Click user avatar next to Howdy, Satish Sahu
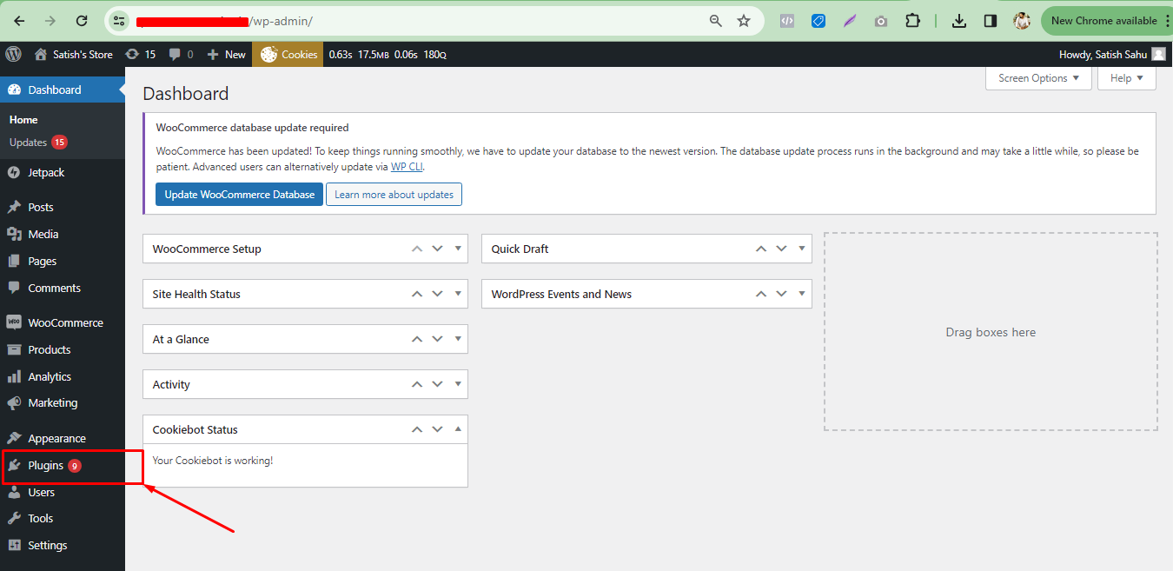This screenshot has height=571, width=1173. [x=1157, y=54]
